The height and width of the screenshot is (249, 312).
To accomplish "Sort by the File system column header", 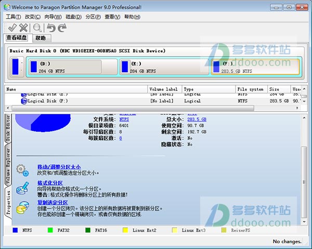I will [252, 89].
